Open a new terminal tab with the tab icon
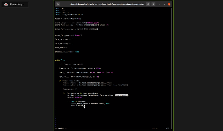Screen dimensions: 223x131 pyautogui.click(x=57, y=4)
